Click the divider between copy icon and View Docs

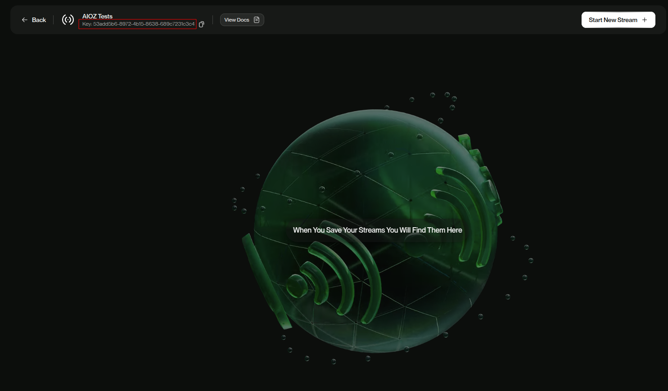212,20
